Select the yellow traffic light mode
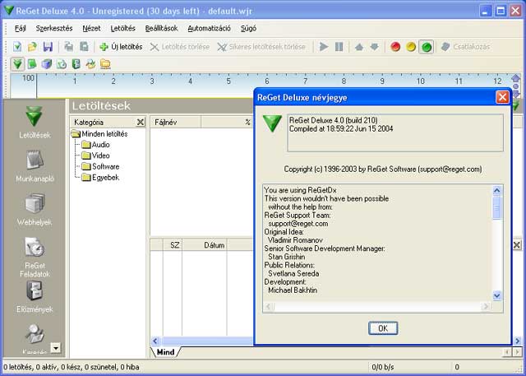Image resolution: width=526 pixels, height=376 pixels. [411, 47]
